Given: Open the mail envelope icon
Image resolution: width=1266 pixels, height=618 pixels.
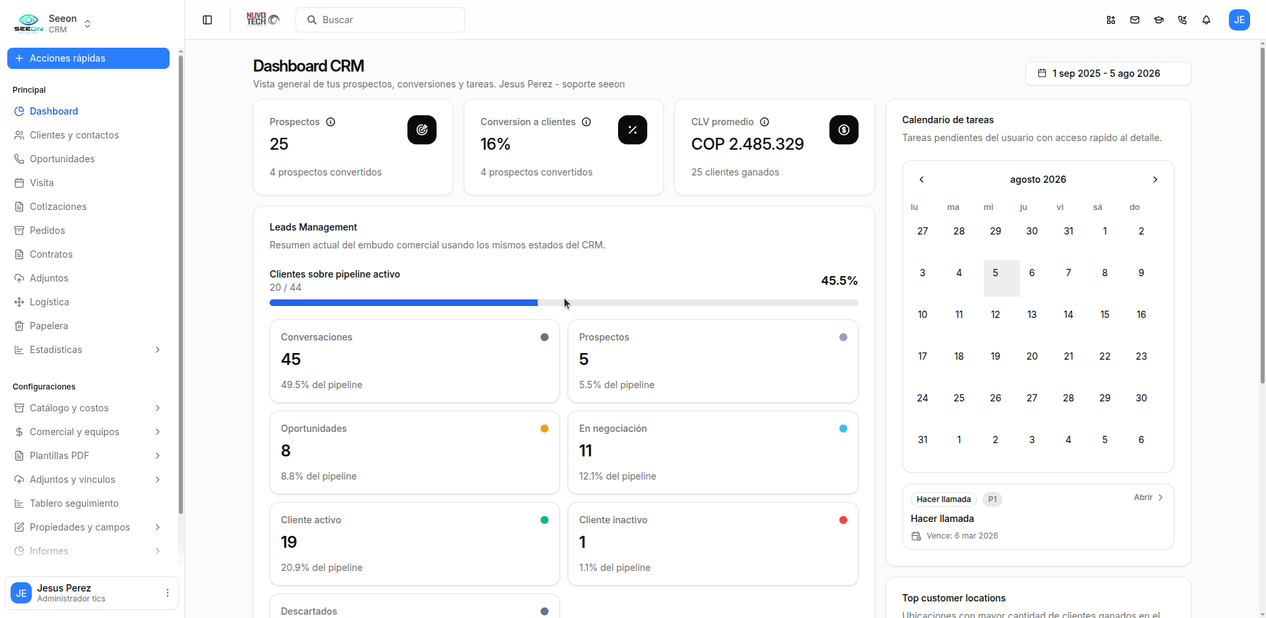Looking at the screenshot, I should point(1135,20).
